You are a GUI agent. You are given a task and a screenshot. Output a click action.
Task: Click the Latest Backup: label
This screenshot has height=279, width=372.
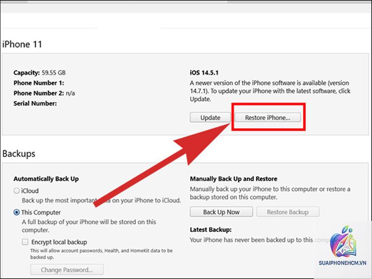[x=211, y=230]
